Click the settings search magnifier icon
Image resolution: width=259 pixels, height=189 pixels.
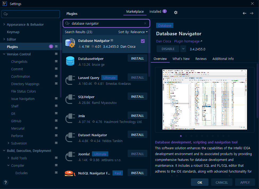[x=6, y=14]
